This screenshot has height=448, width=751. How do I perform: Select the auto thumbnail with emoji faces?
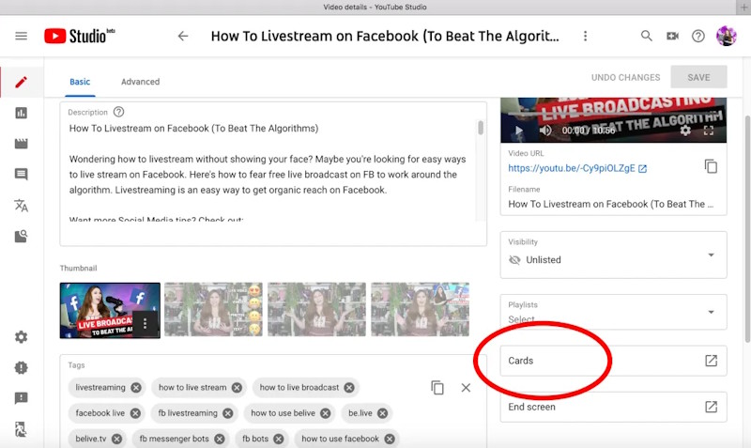click(214, 310)
